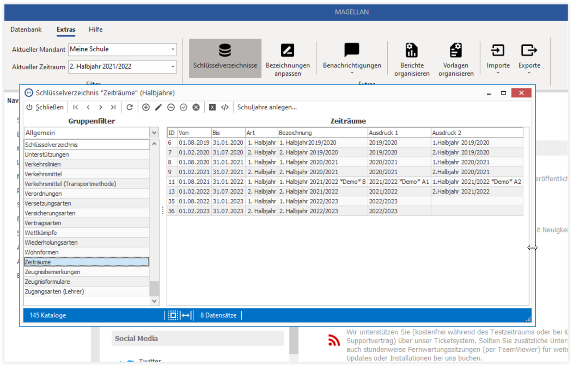Go to the last record using the navigation arrow

pyautogui.click(x=113, y=107)
